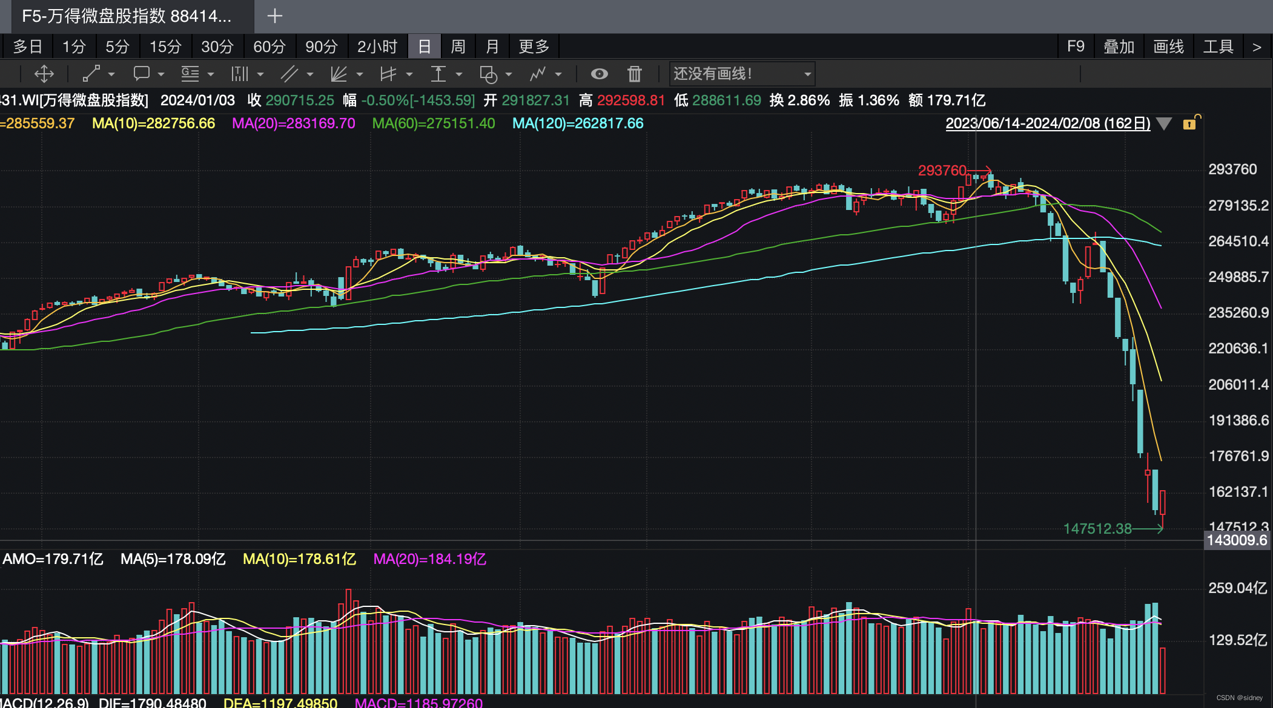Open cycle lines tool dropdown arrow
Screen dimensions: 1273x708
(260, 74)
